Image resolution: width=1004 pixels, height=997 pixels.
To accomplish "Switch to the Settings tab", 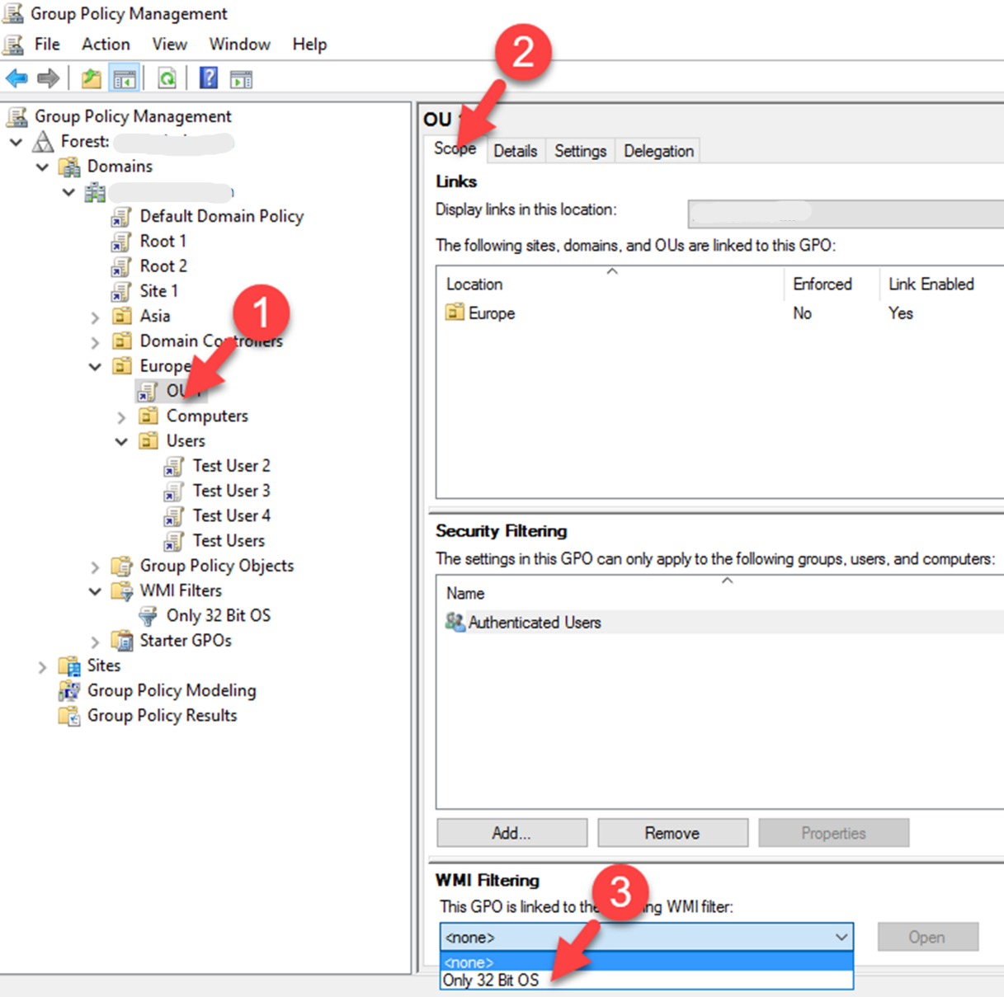I will point(580,151).
